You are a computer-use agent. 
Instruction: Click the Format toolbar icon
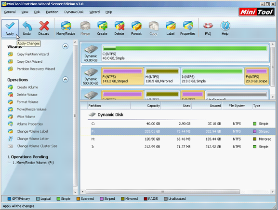[x=136, y=26]
